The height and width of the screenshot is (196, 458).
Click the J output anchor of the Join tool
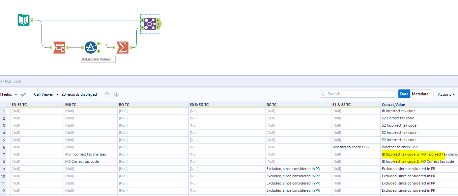[x=159, y=24]
